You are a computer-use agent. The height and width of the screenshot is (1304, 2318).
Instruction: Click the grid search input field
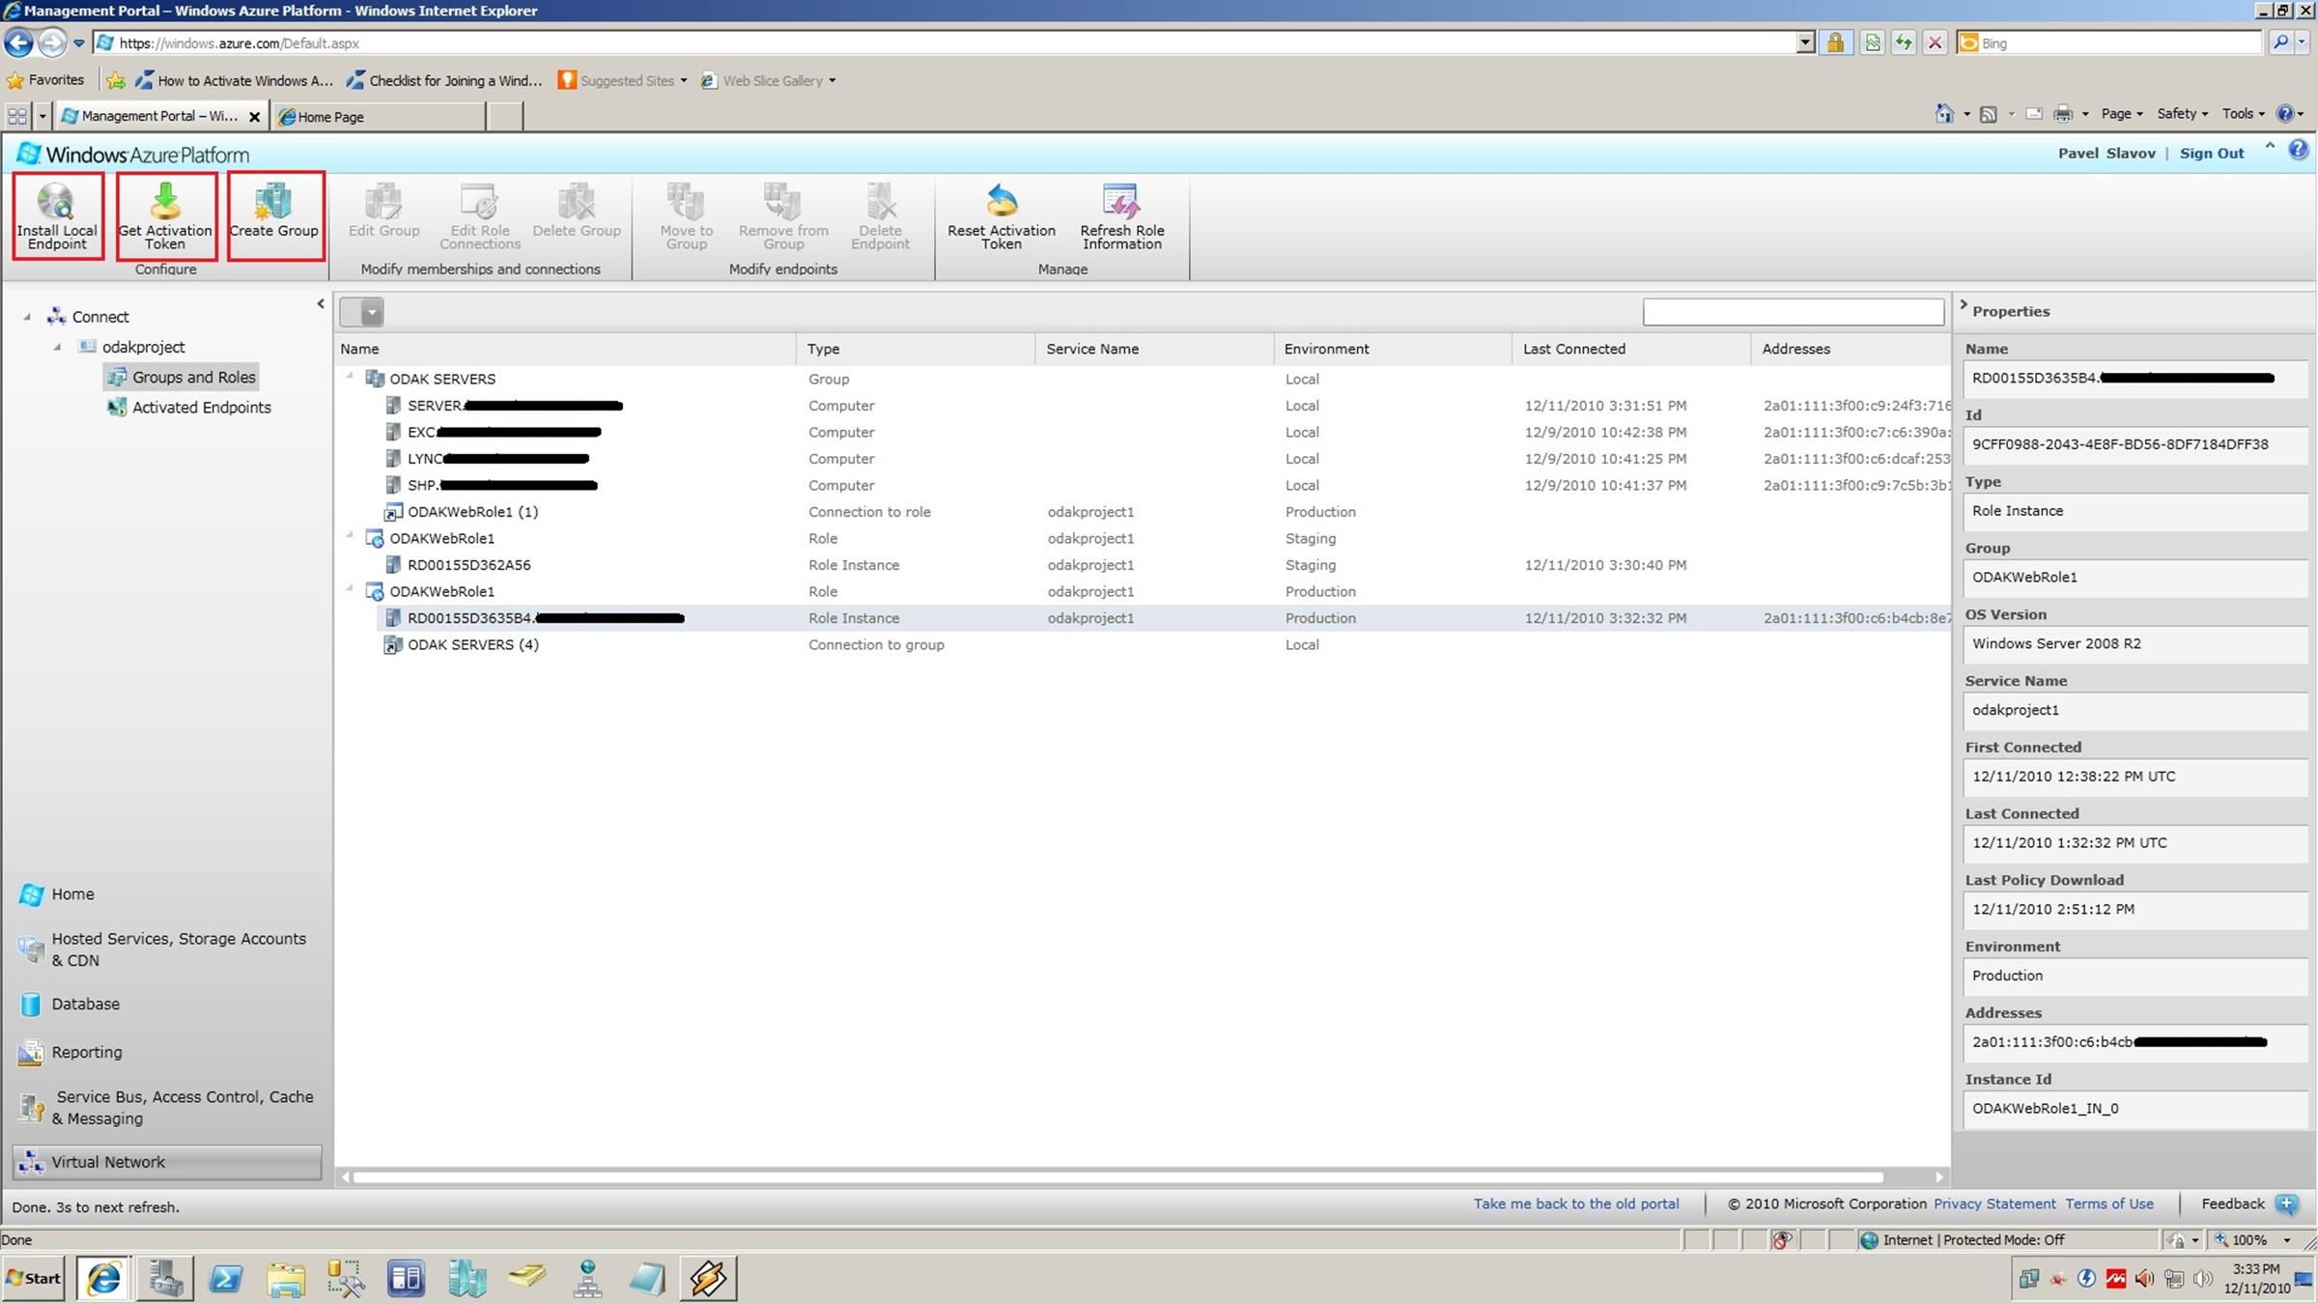point(1793,312)
